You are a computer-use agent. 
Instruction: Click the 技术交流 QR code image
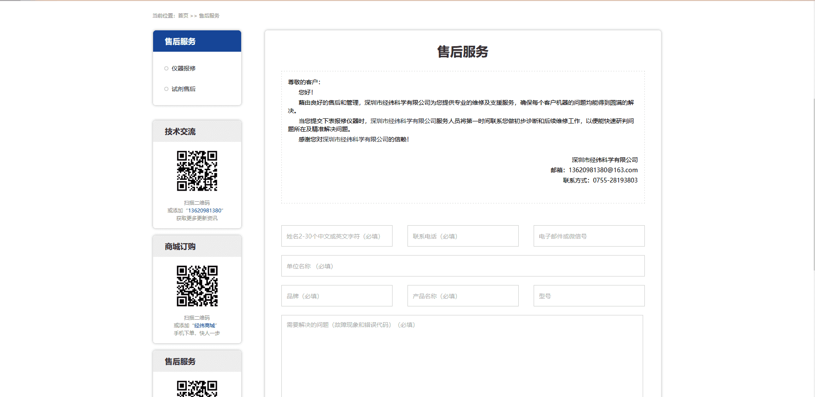coord(197,171)
